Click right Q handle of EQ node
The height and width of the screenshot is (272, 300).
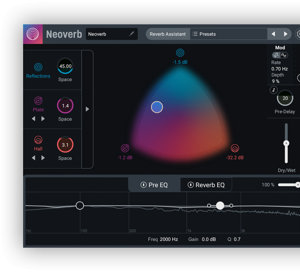[231, 205]
